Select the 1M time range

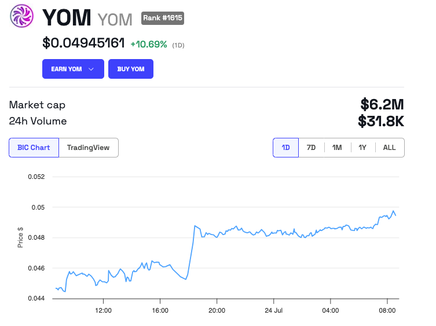tap(337, 148)
